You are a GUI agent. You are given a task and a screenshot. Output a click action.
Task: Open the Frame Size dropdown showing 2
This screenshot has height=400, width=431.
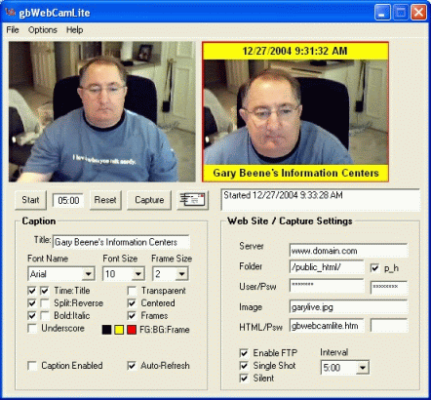pyautogui.click(x=171, y=274)
